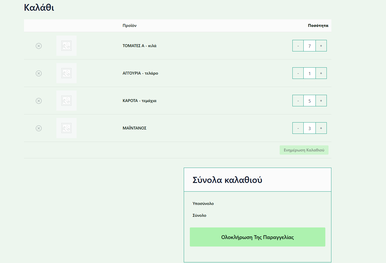Decrease the ΤΟΜΑΤΕΣ Α quantity with minus

click(x=298, y=46)
